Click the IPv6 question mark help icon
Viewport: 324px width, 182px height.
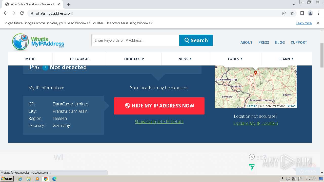click(45, 67)
